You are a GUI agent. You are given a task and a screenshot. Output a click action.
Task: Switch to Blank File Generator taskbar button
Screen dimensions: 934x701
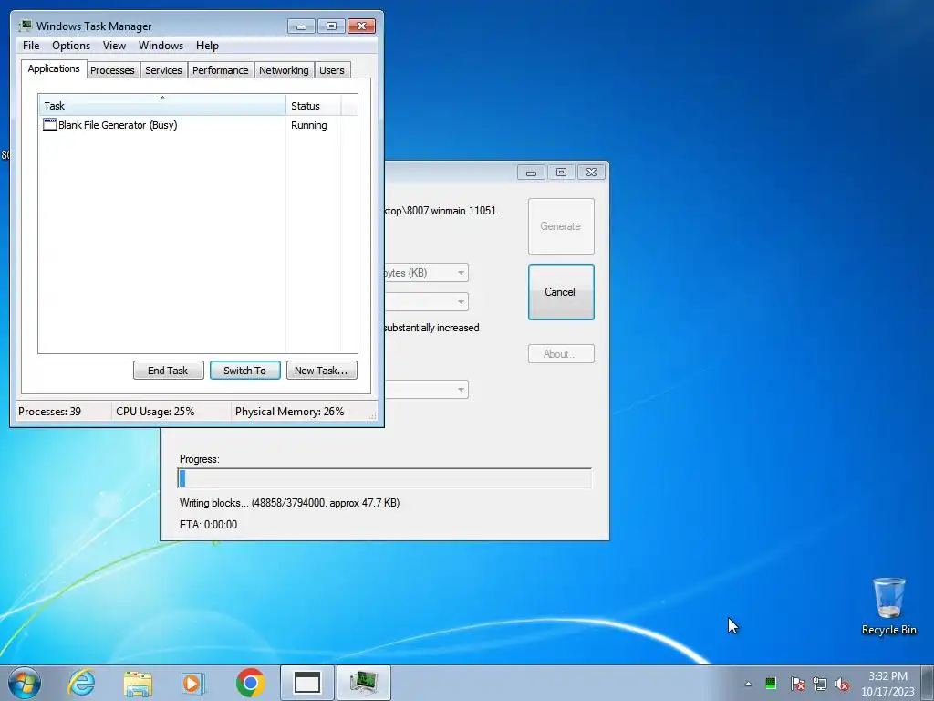[307, 683]
